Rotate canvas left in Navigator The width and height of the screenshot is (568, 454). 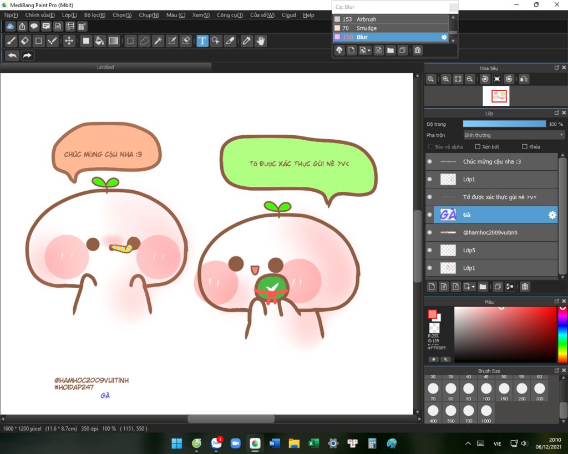coord(485,79)
